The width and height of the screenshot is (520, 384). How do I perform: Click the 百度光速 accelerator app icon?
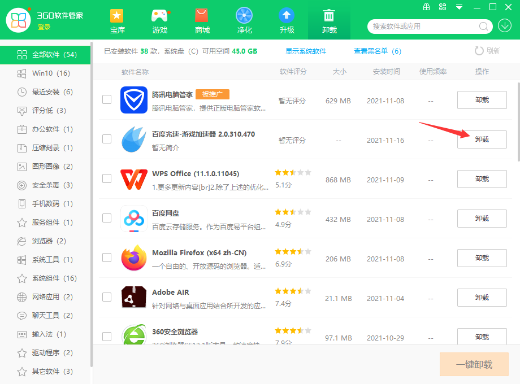coord(133,139)
